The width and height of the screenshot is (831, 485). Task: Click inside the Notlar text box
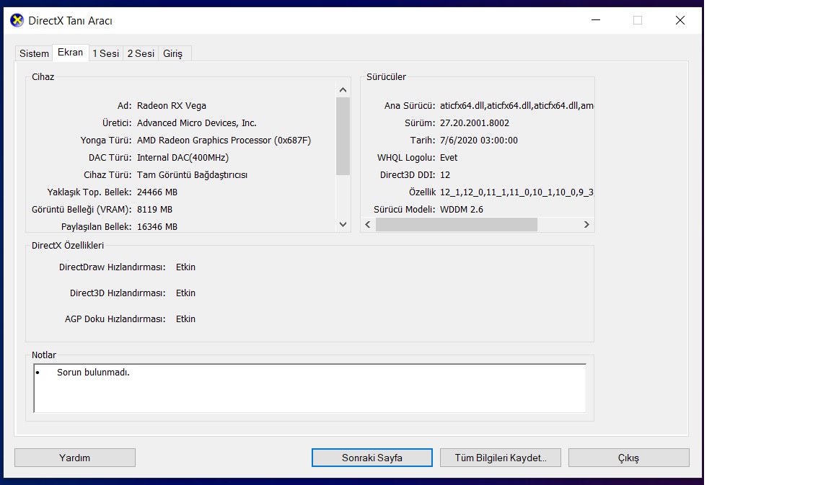tap(310, 388)
